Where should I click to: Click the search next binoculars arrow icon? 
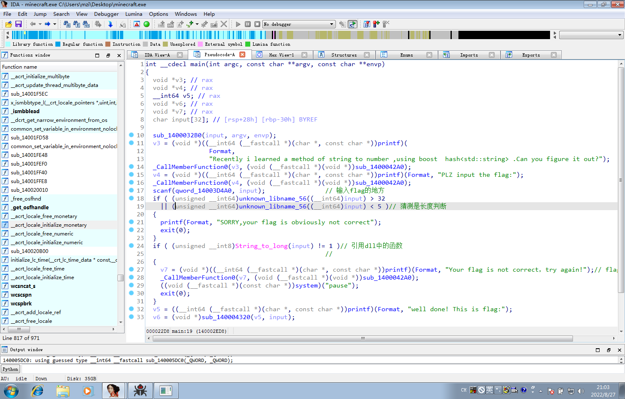[98, 24]
